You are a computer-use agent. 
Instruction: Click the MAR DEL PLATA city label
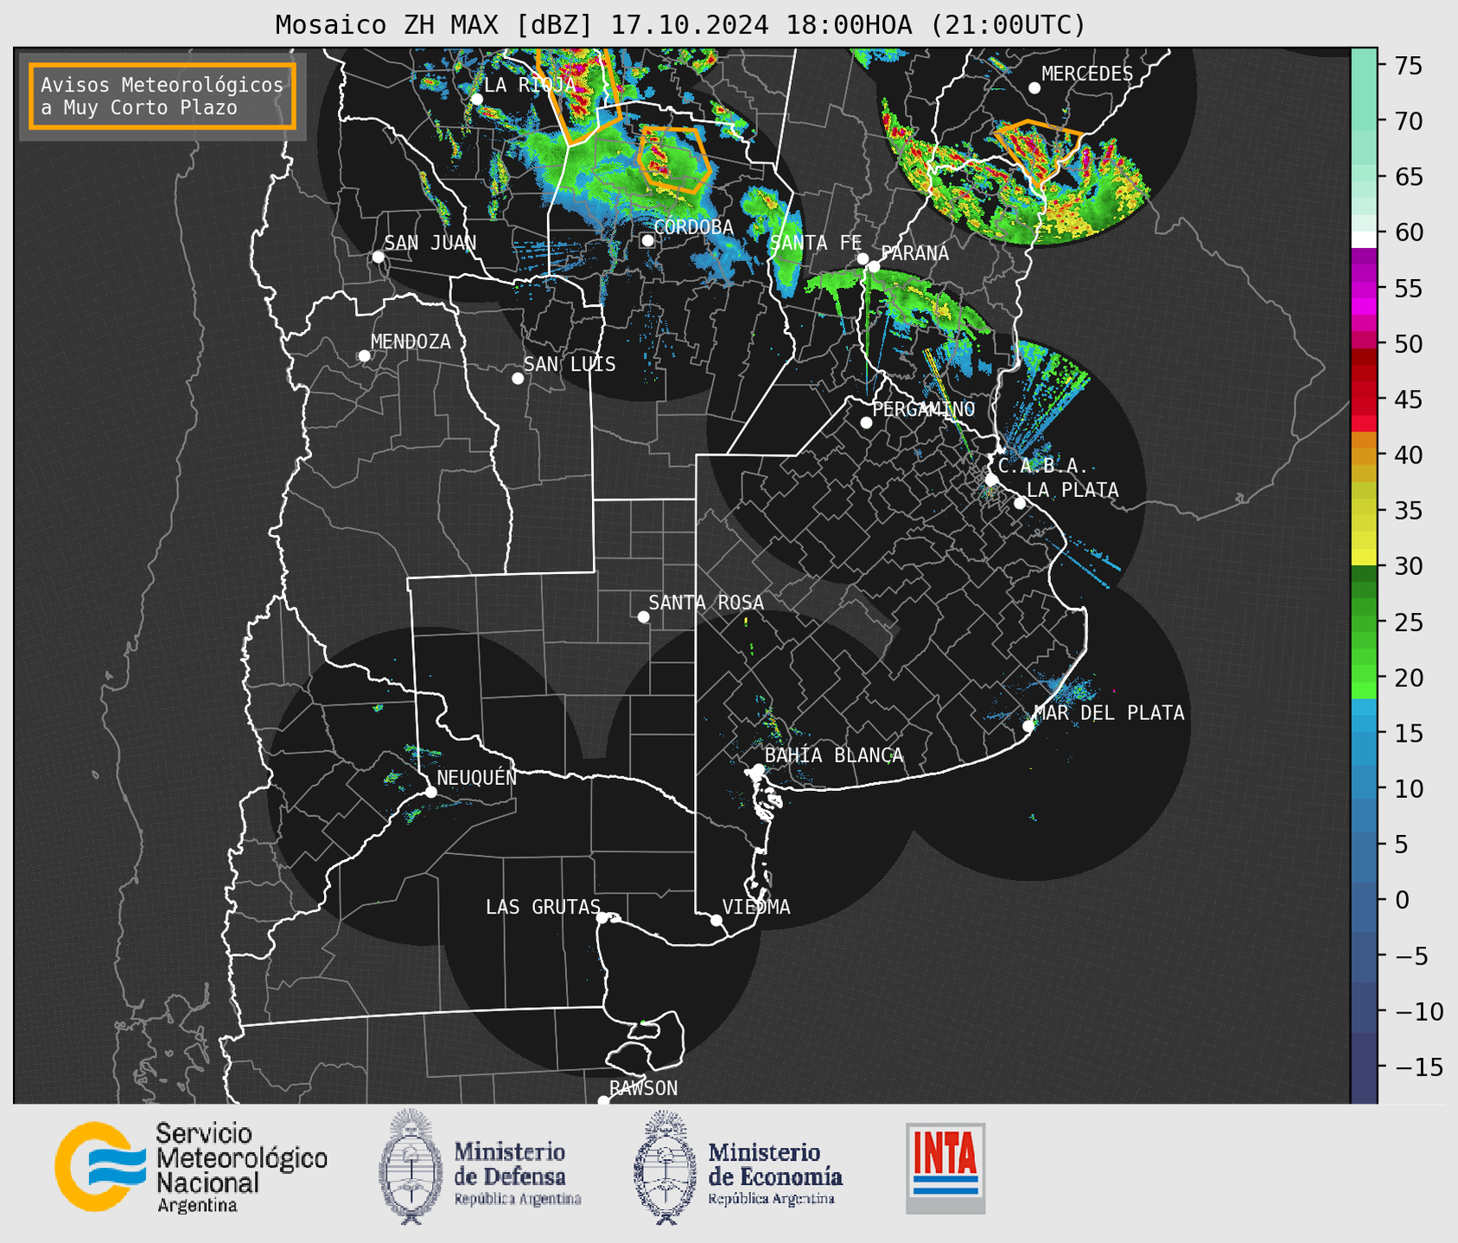1109,712
